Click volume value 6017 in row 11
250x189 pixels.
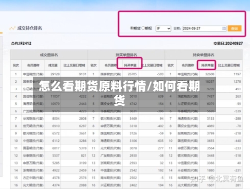[56, 148]
